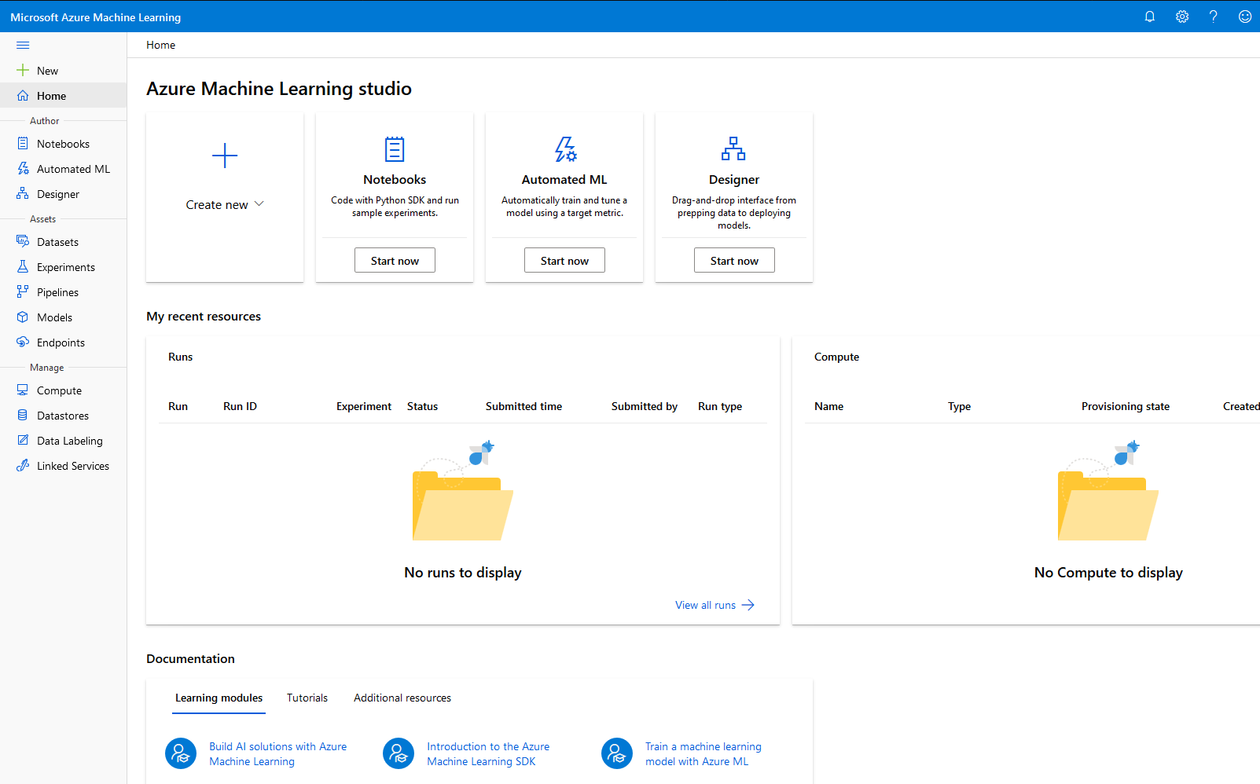The width and height of the screenshot is (1260, 784).
Task: Click the large plus icon in Create new card
Action: point(225,156)
